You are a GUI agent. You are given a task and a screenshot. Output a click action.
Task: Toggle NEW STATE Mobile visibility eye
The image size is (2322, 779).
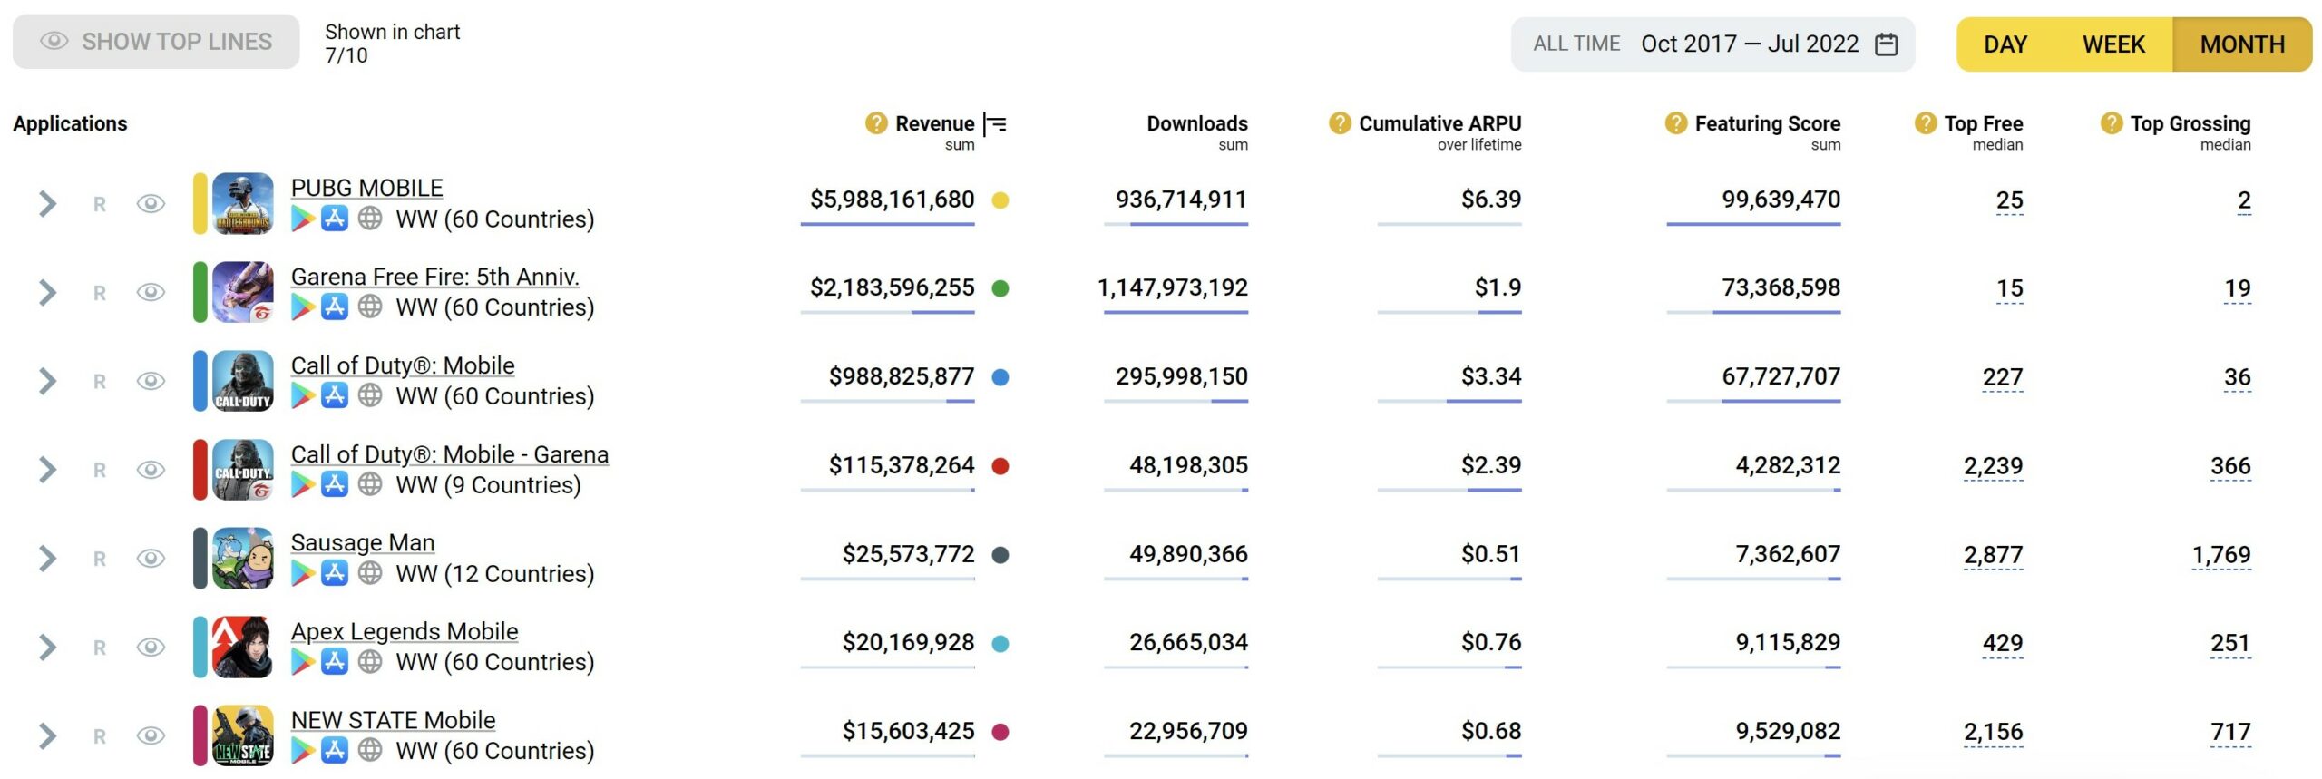(151, 735)
